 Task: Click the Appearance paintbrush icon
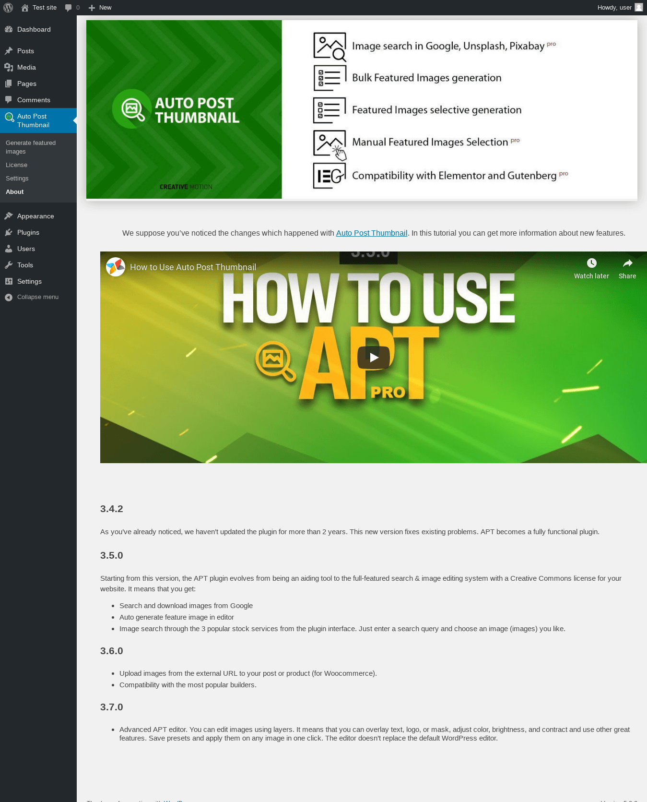click(x=9, y=216)
